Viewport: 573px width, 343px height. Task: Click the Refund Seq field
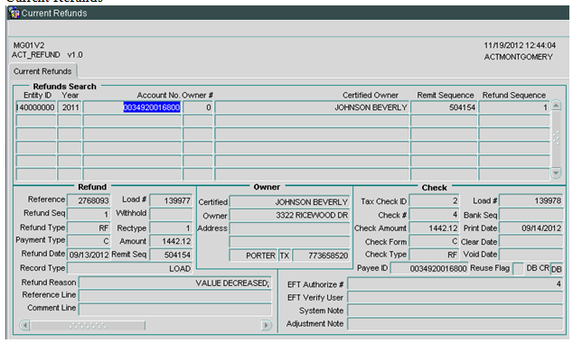click(89, 214)
